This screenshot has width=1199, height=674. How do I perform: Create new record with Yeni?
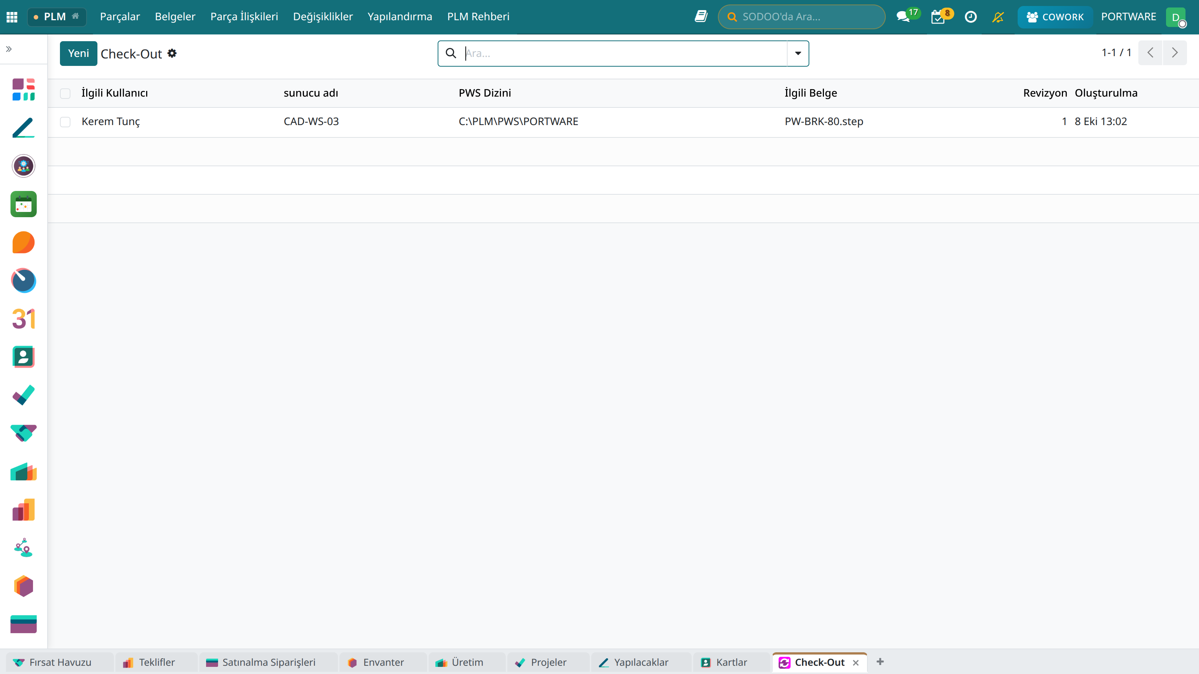(x=78, y=54)
